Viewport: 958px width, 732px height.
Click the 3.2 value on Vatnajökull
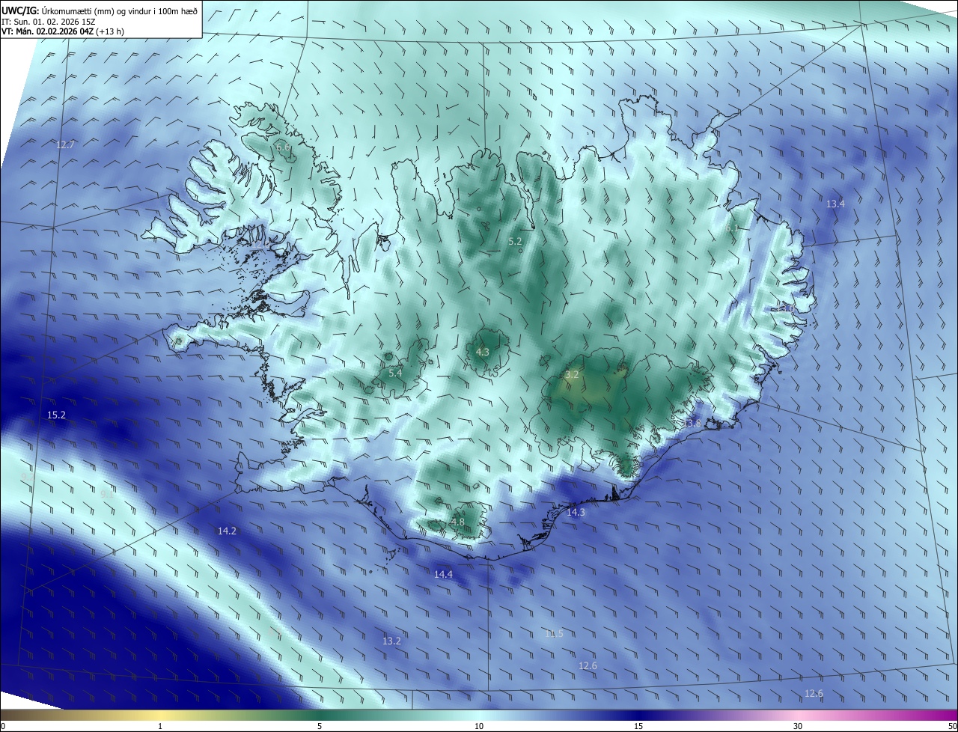(x=573, y=374)
